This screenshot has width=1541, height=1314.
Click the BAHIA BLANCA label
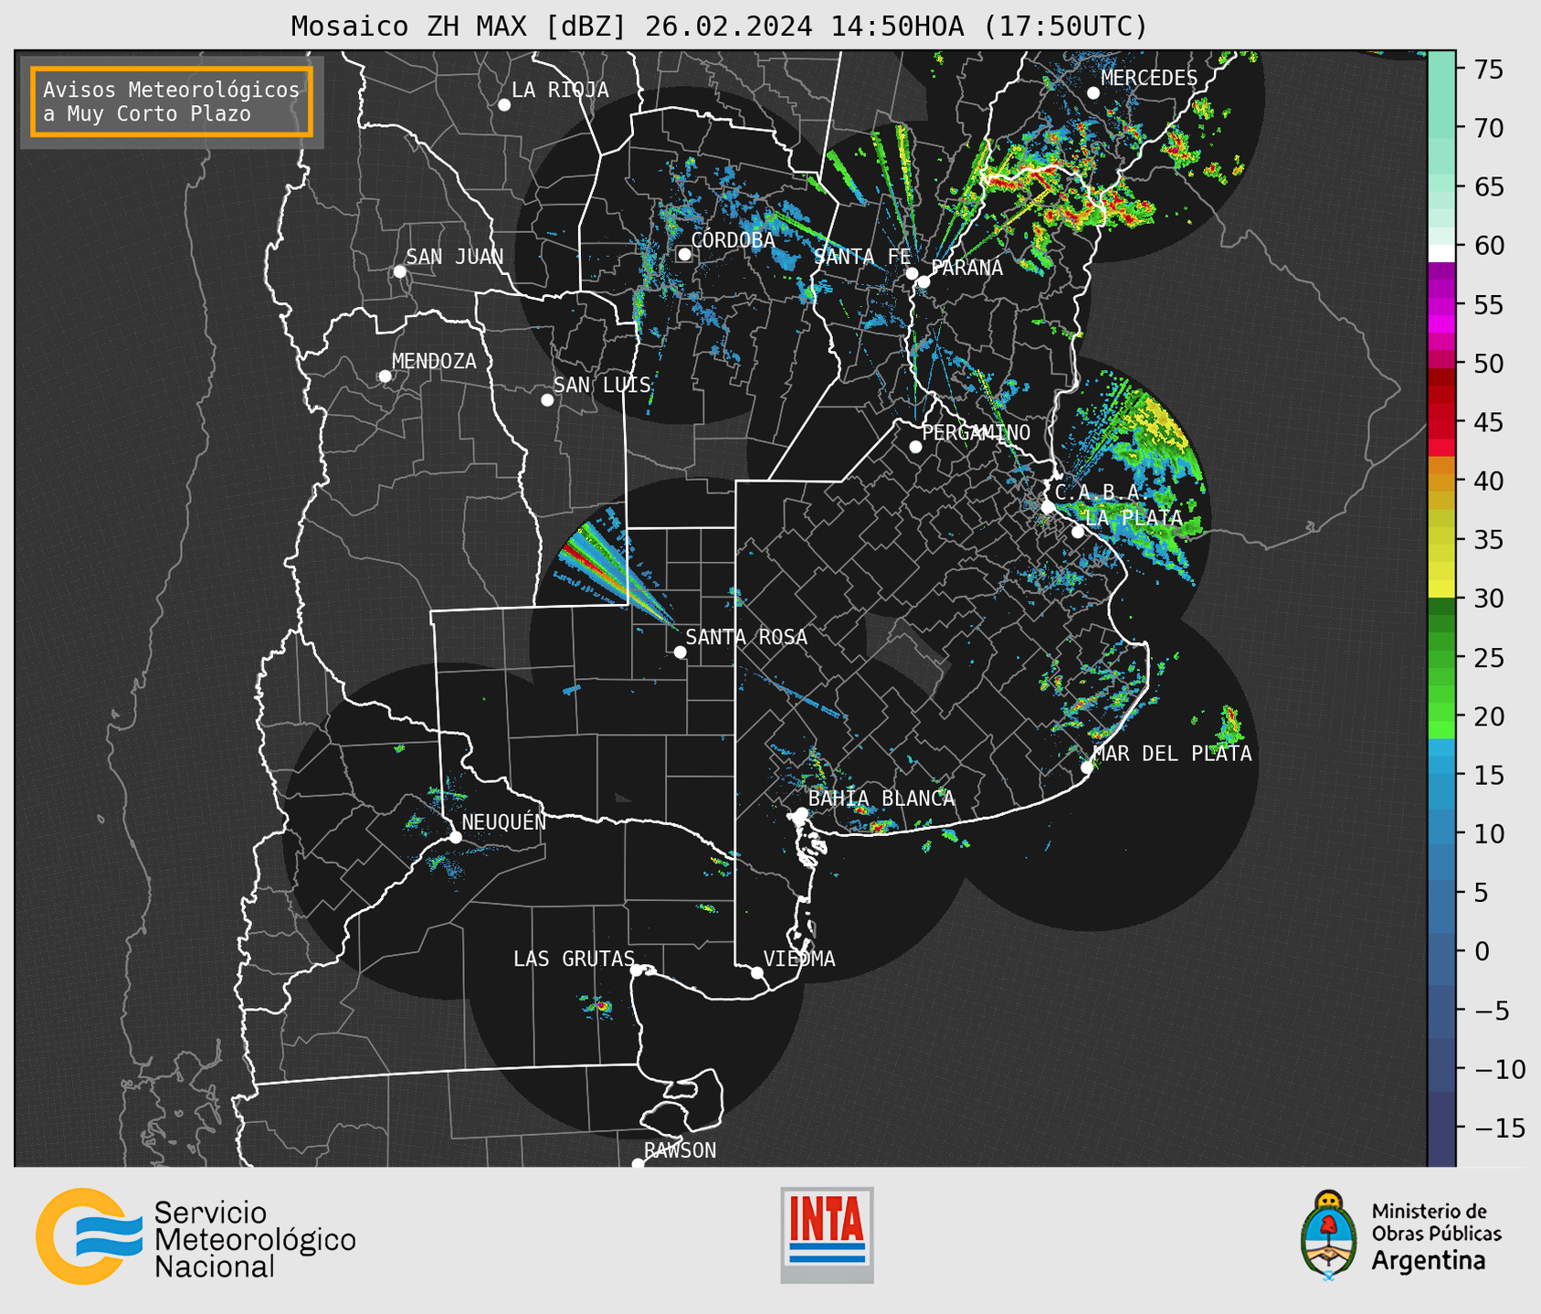881,799
